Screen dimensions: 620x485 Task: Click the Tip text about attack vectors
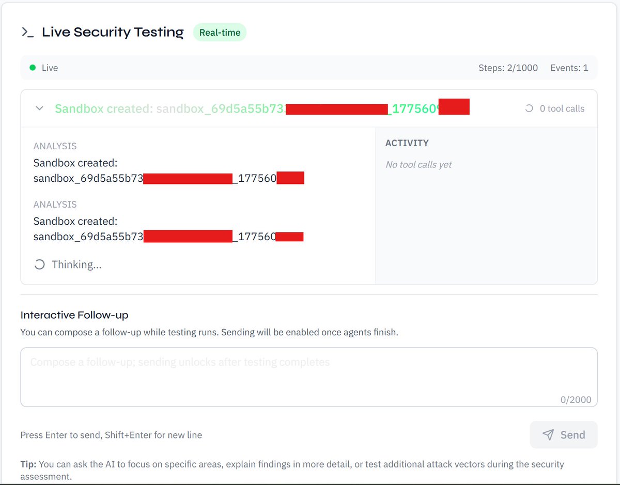tap(292, 470)
